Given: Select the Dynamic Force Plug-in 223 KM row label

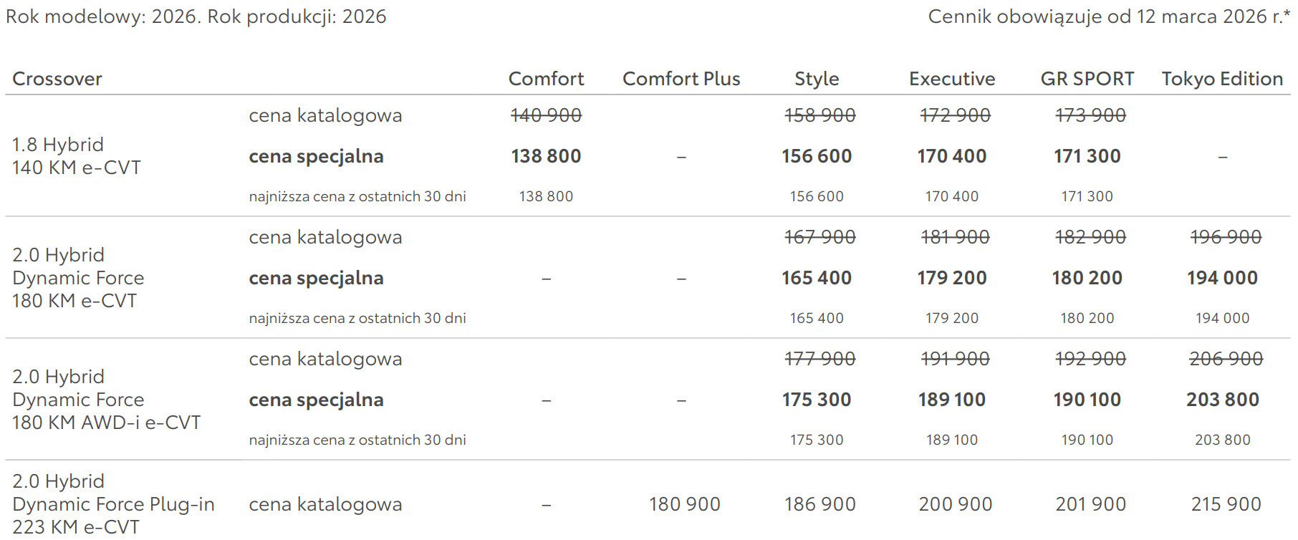Looking at the screenshot, I should 113,504.
